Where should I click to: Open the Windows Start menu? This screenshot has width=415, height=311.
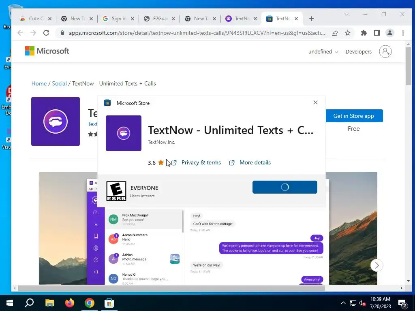(10, 303)
